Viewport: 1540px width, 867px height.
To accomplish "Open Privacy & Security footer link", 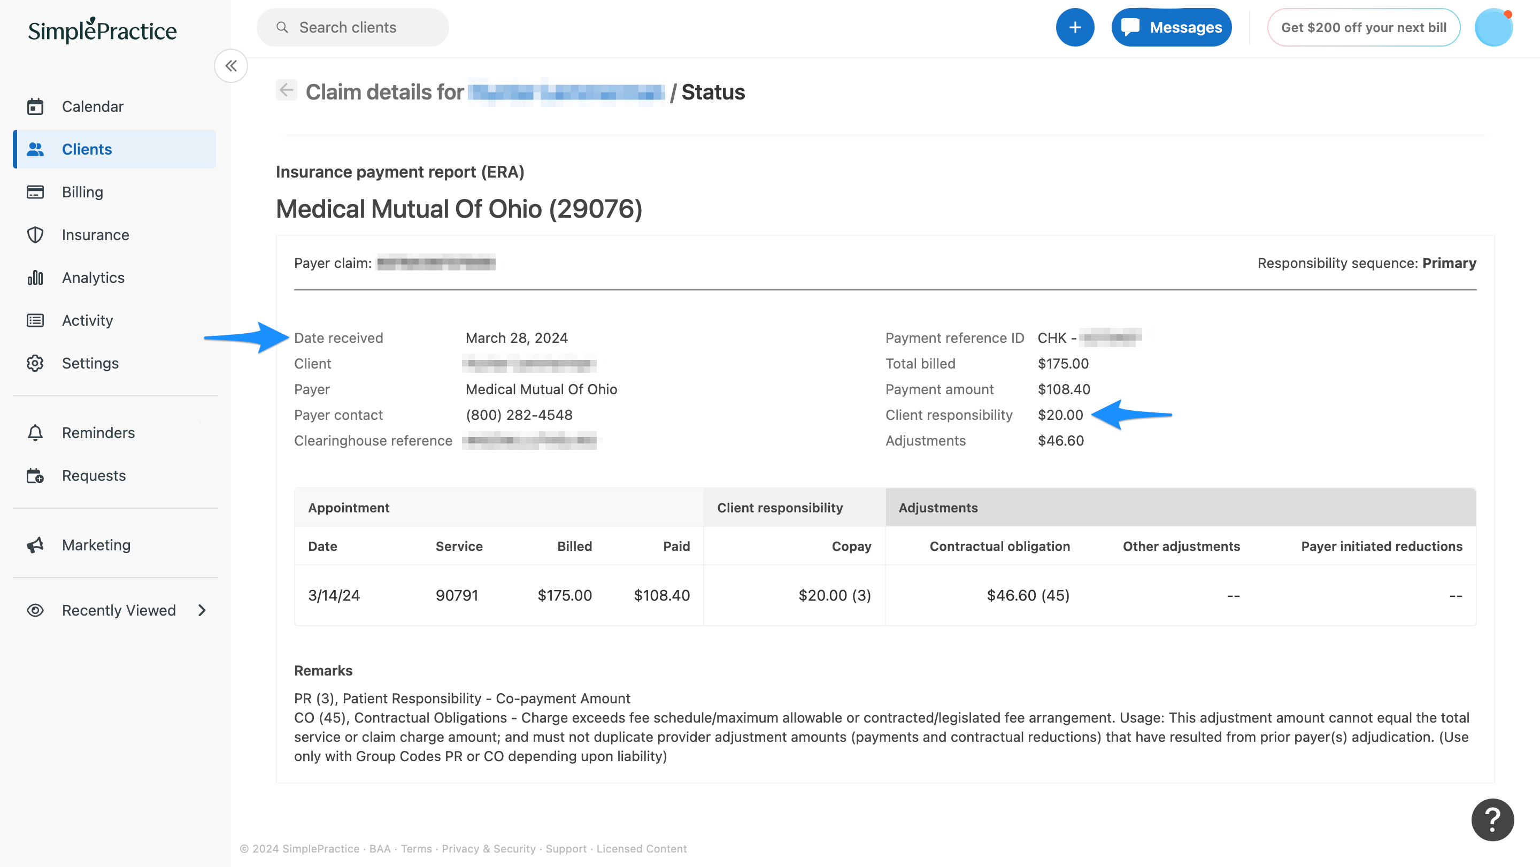I will click(x=488, y=848).
